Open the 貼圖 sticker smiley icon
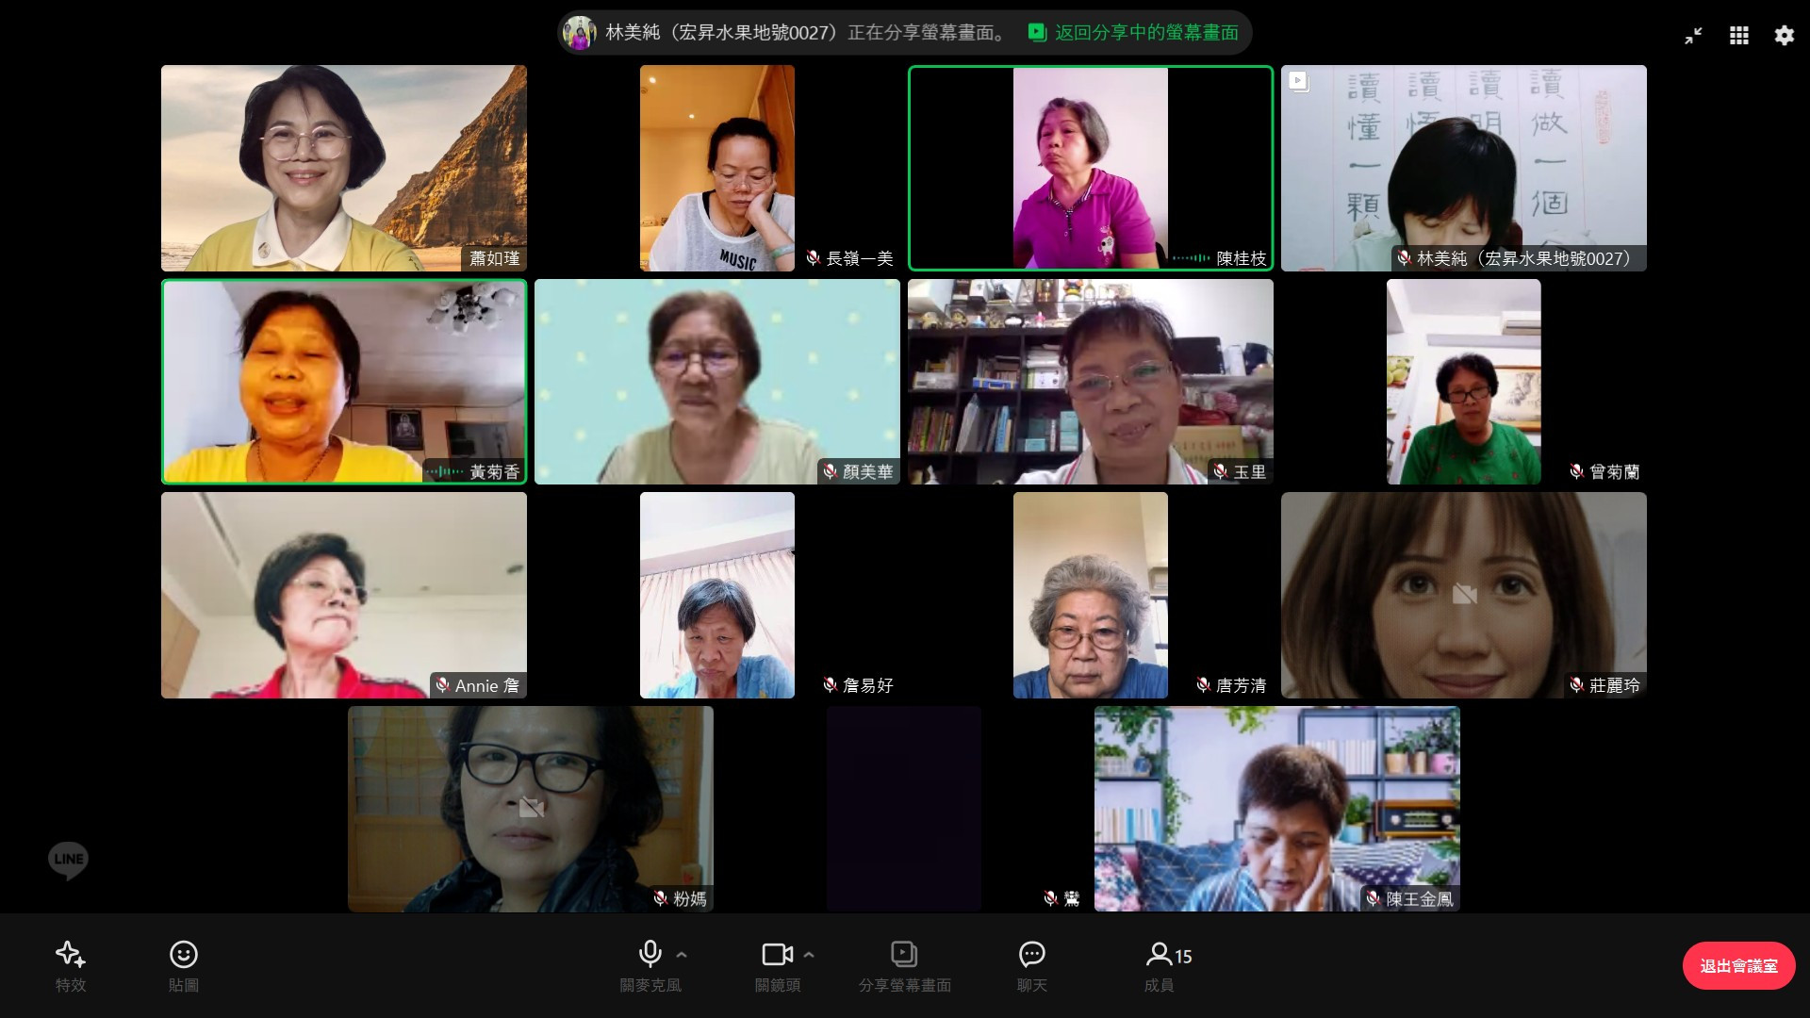Image resolution: width=1810 pixels, height=1018 pixels. (x=183, y=955)
